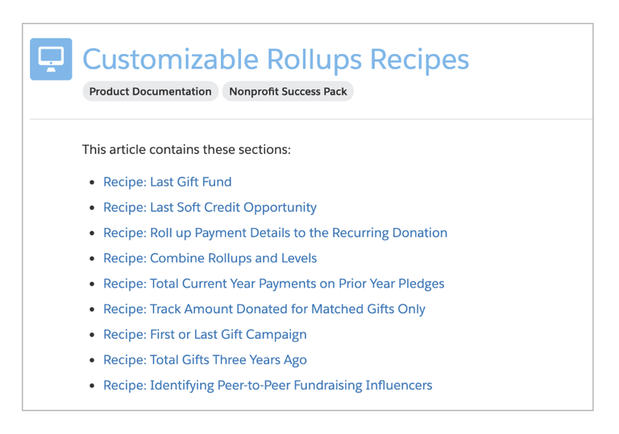Open the Recipe: Last Gift Fund link
This screenshot has height=434, width=619.
pos(168,182)
